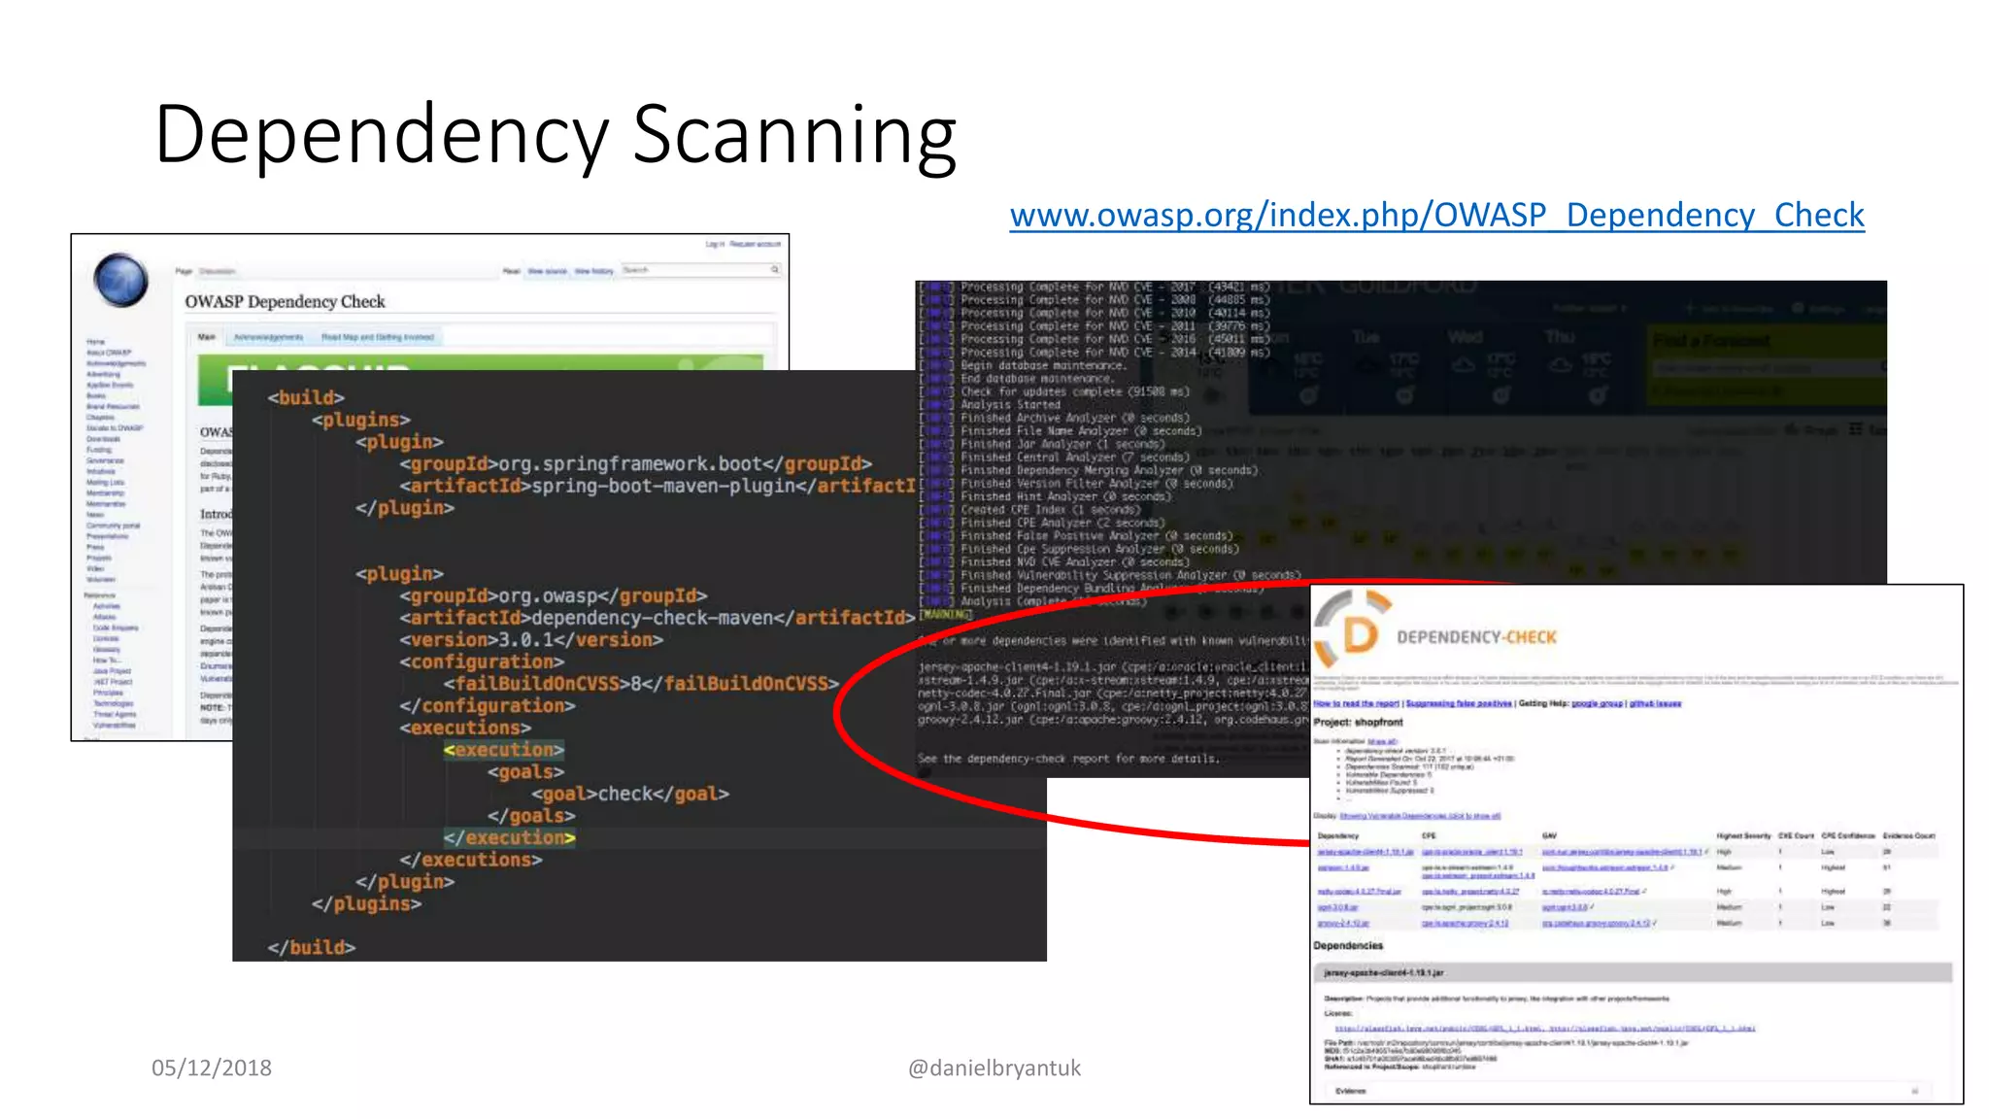Open the Road Map and Getting Involved tab
1989x1119 pixels.
pyautogui.click(x=378, y=337)
